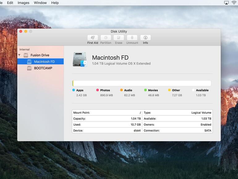Image resolution: width=238 pixels, height=179 pixels.
Task: Open the Edit menu
Action: point(10,3)
